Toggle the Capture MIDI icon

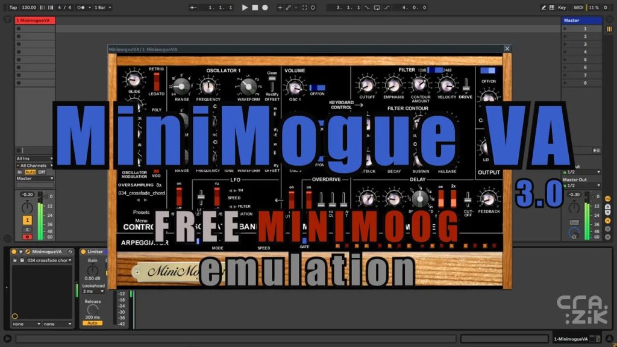(304, 7)
